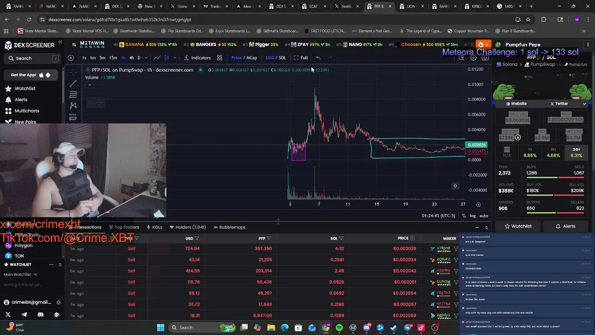Filter the PFP amount column

(269, 238)
